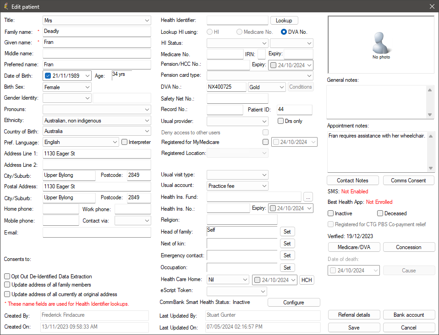The image size is (439, 335).
Task: Click the Set button for Next of kin
Action: pyautogui.click(x=287, y=244)
